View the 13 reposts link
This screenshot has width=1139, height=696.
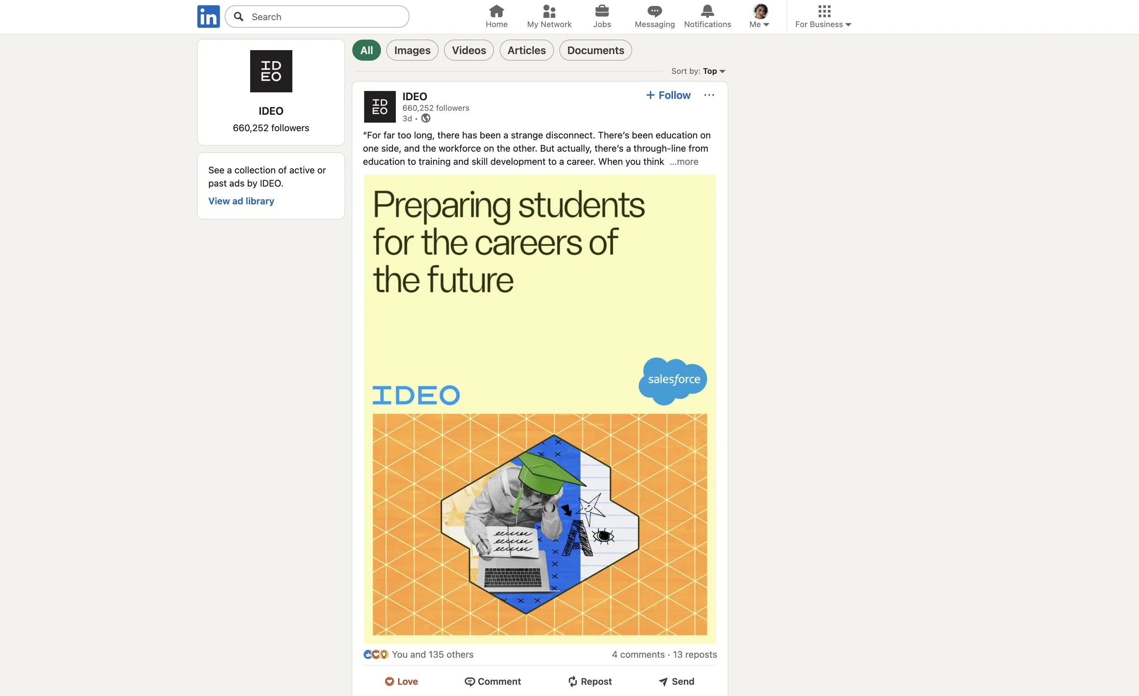(695, 655)
